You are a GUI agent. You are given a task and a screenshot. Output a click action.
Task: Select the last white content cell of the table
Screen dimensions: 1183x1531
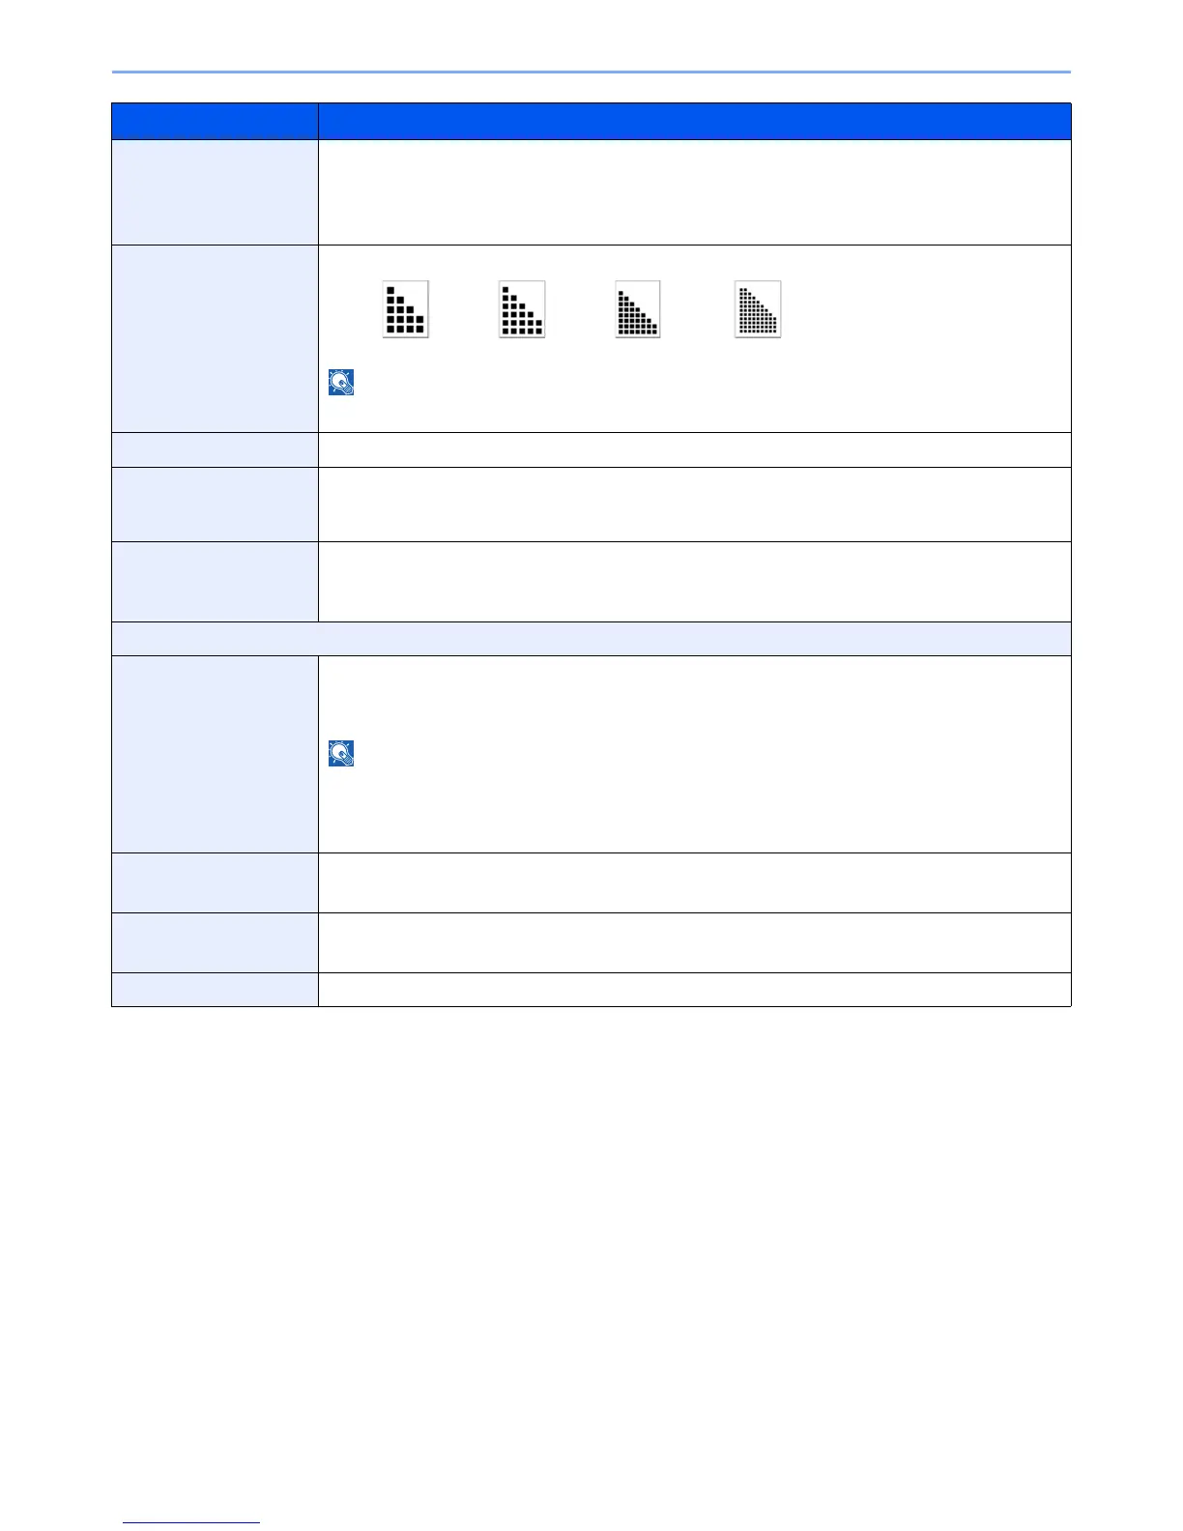click(x=694, y=990)
